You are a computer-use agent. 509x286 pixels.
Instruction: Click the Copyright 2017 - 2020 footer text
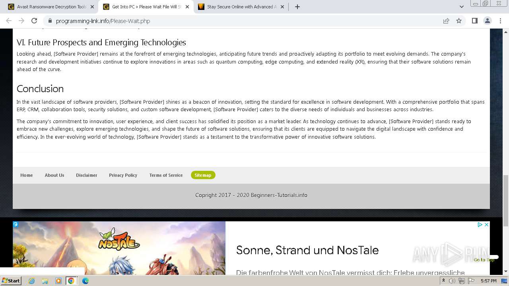[x=251, y=195]
